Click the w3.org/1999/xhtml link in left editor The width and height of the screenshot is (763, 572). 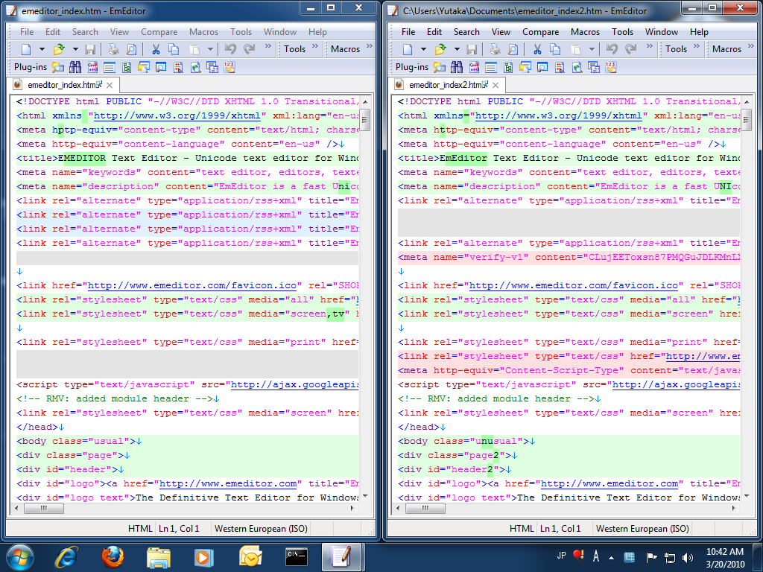[x=177, y=115]
